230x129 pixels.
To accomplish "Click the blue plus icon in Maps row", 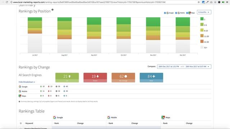I will click(x=64, y=96).
